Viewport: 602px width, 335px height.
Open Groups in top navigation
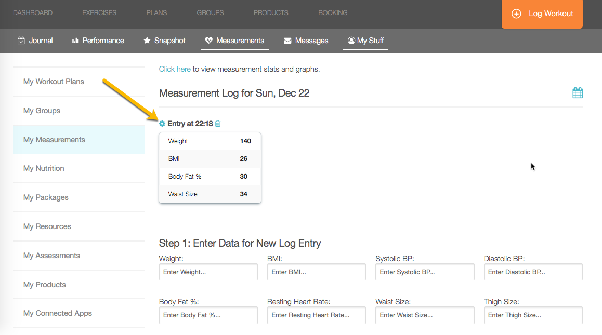[211, 12]
